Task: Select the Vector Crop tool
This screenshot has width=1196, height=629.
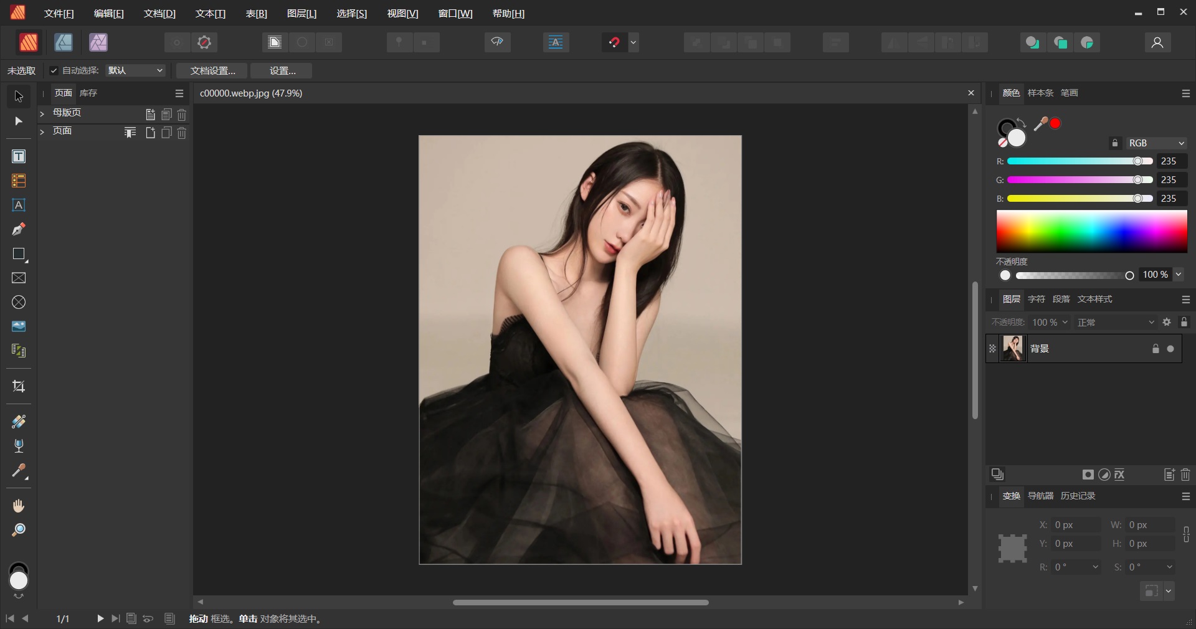Action: (x=18, y=387)
